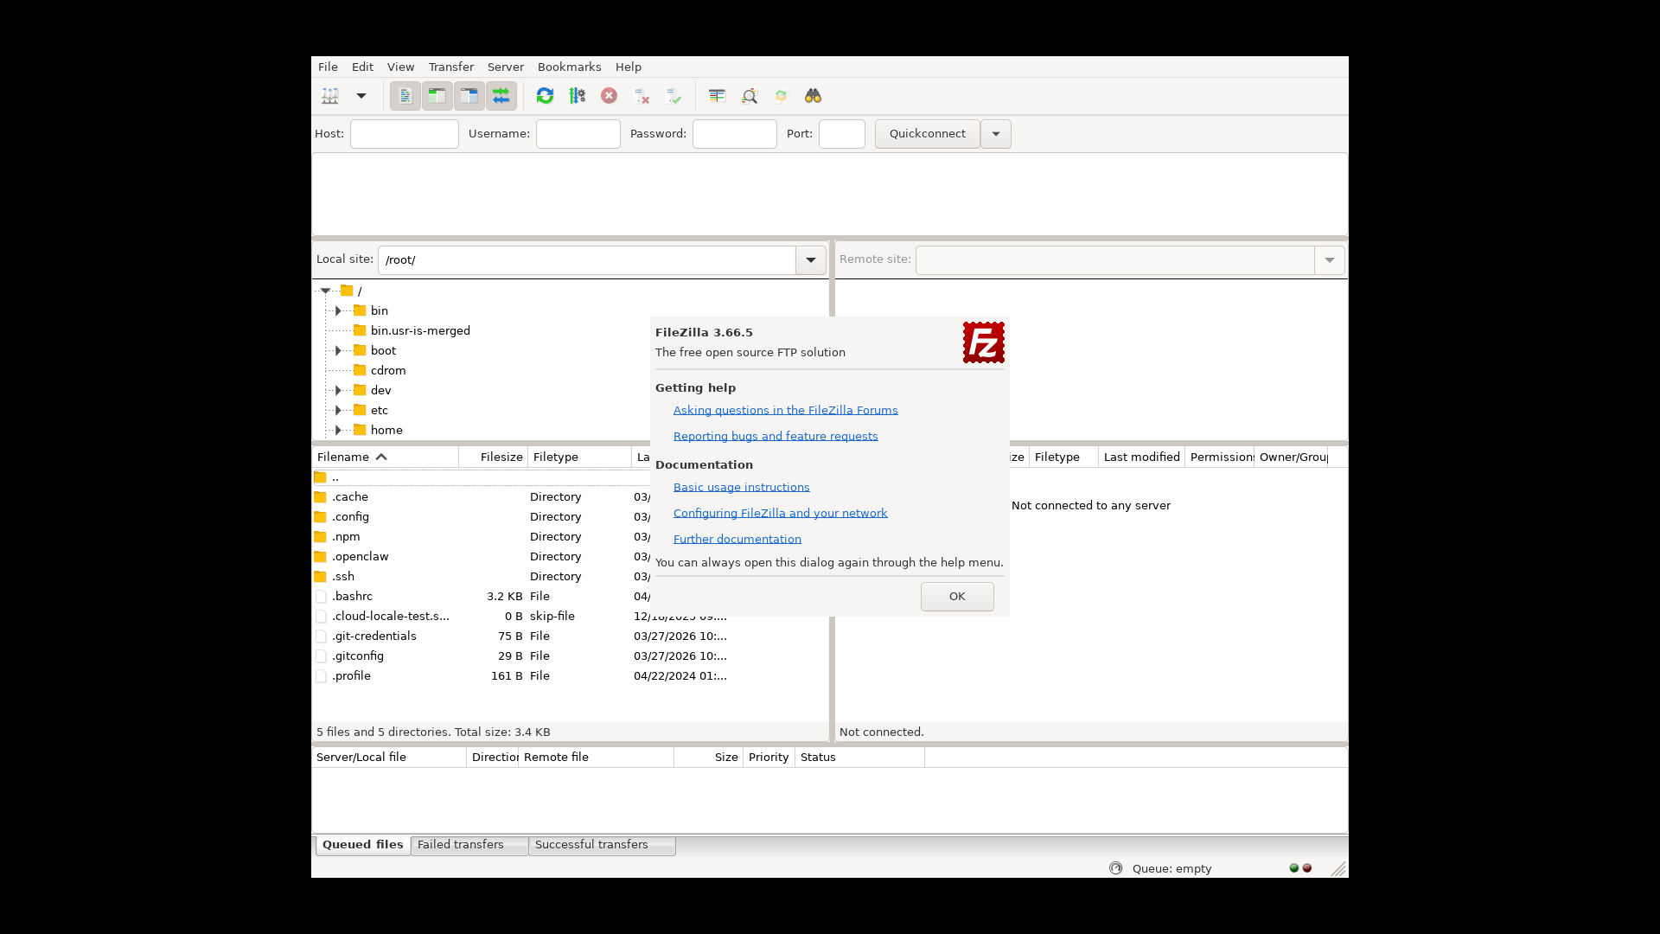Expand the boot folder in the tree
The height and width of the screenshot is (934, 1660).
(x=338, y=350)
